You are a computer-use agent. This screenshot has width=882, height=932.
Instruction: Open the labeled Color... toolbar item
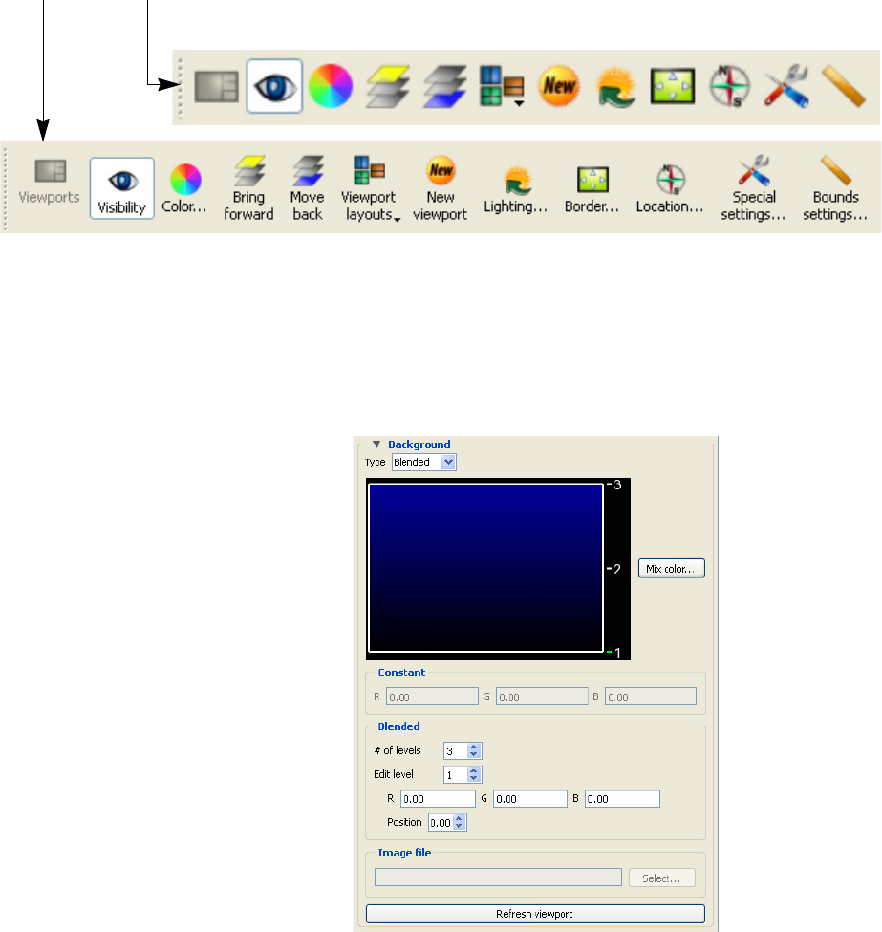coord(184,187)
